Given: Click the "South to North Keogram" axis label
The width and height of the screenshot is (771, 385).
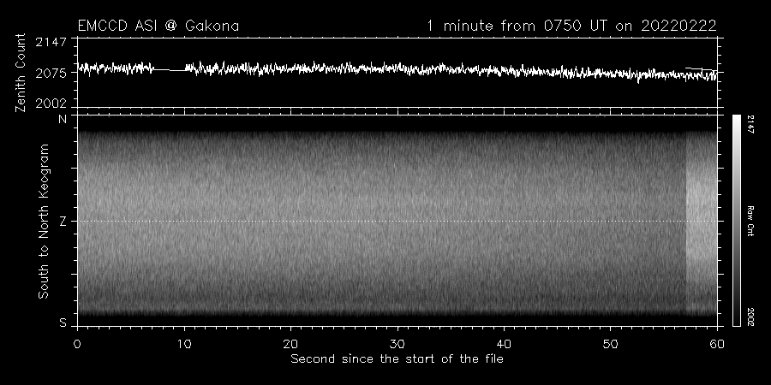Looking at the screenshot, I should (44, 221).
